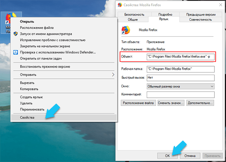Click the Объект path input field
Screen dimensions: 226x162
coord(180,56)
